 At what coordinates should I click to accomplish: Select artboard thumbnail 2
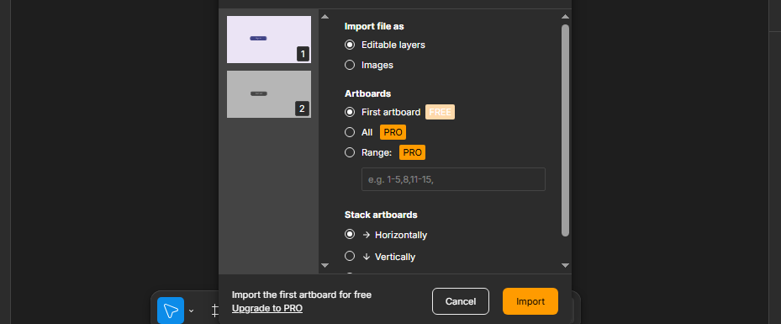coord(269,94)
